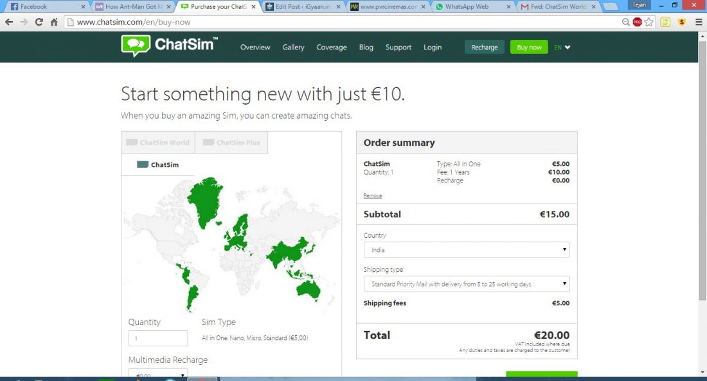Image resolution: width=707 pixels, height=381 pixels.
Task: Open the Coverage menu item
Action: tap(332, 47)
